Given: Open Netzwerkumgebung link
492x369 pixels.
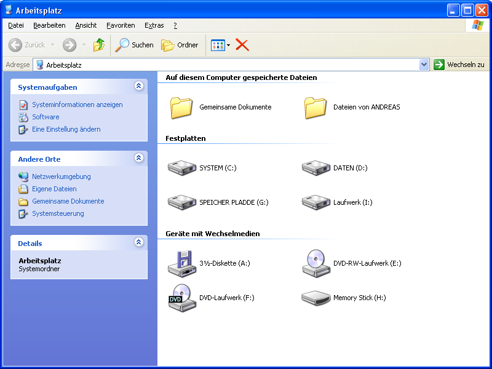Looking at the screenshot, I should tap(61, 177).
